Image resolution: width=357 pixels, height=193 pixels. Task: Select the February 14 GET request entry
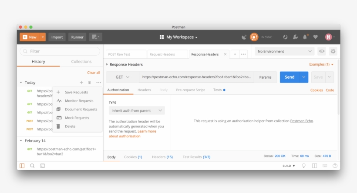click(61, 151)
